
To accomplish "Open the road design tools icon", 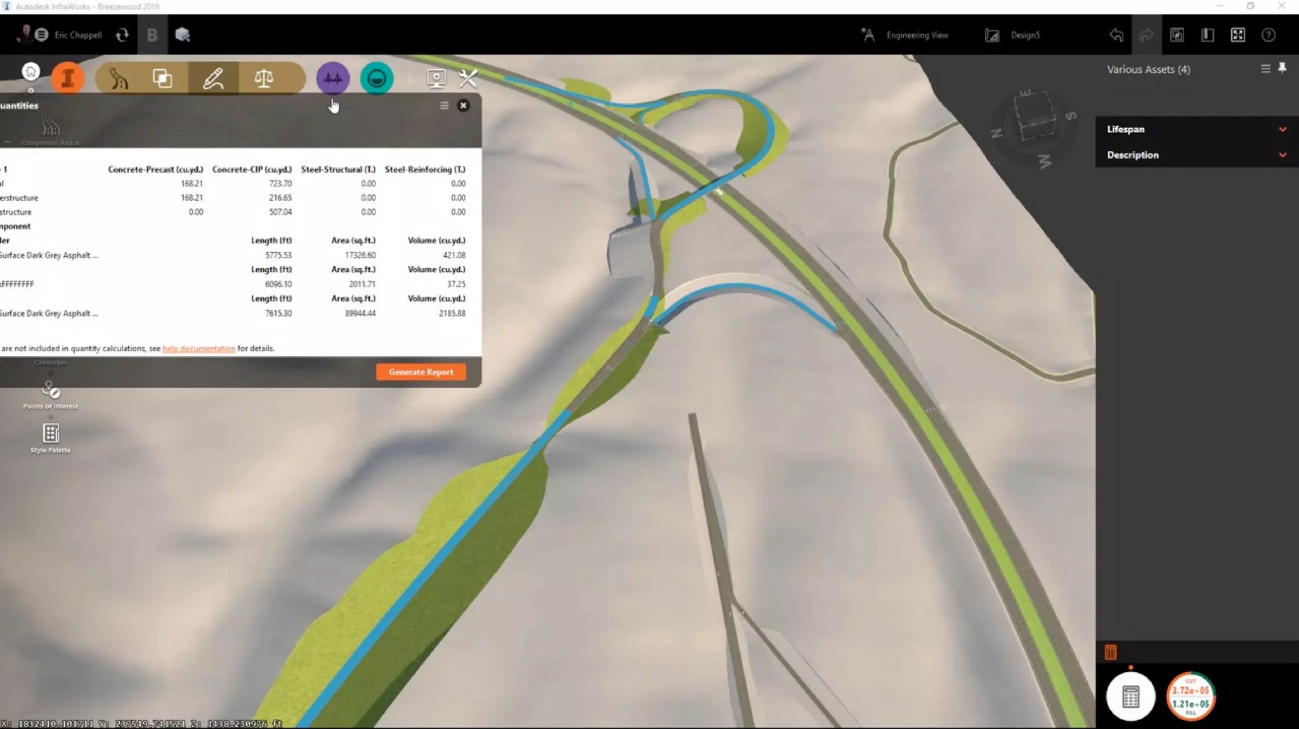I will point(119,79).
